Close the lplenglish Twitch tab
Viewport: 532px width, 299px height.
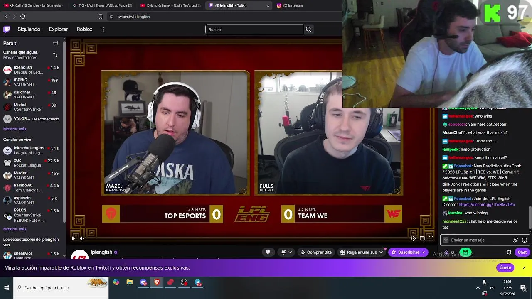point(268,5)
